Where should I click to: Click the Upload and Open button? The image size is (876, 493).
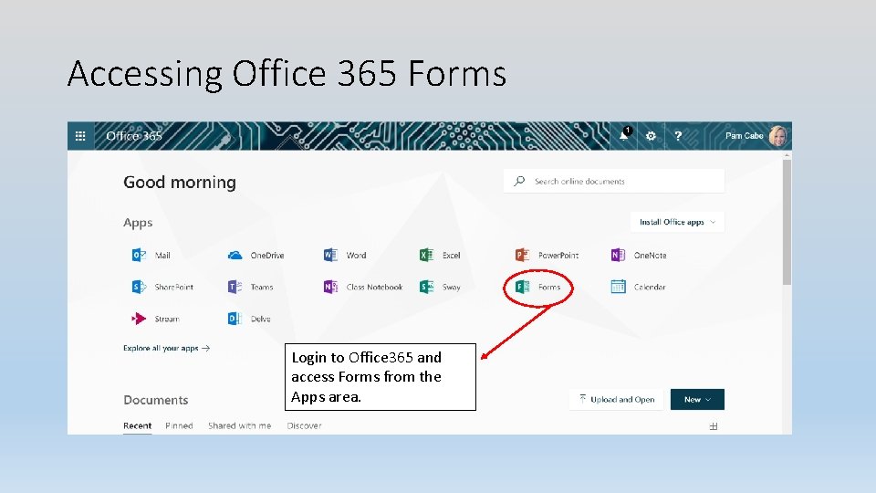pyautogui.click(x=616, y=399)
